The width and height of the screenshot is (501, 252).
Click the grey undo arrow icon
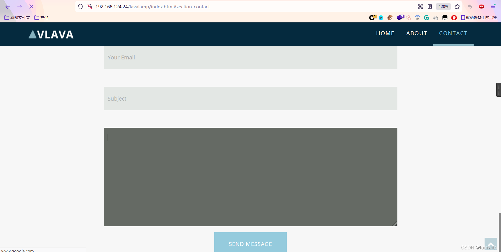click(470, 7)
